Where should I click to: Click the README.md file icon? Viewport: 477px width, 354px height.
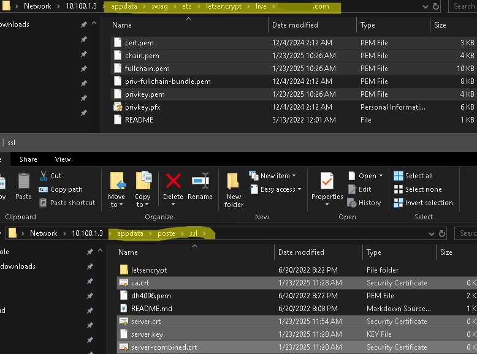click(x=123, y=309)
